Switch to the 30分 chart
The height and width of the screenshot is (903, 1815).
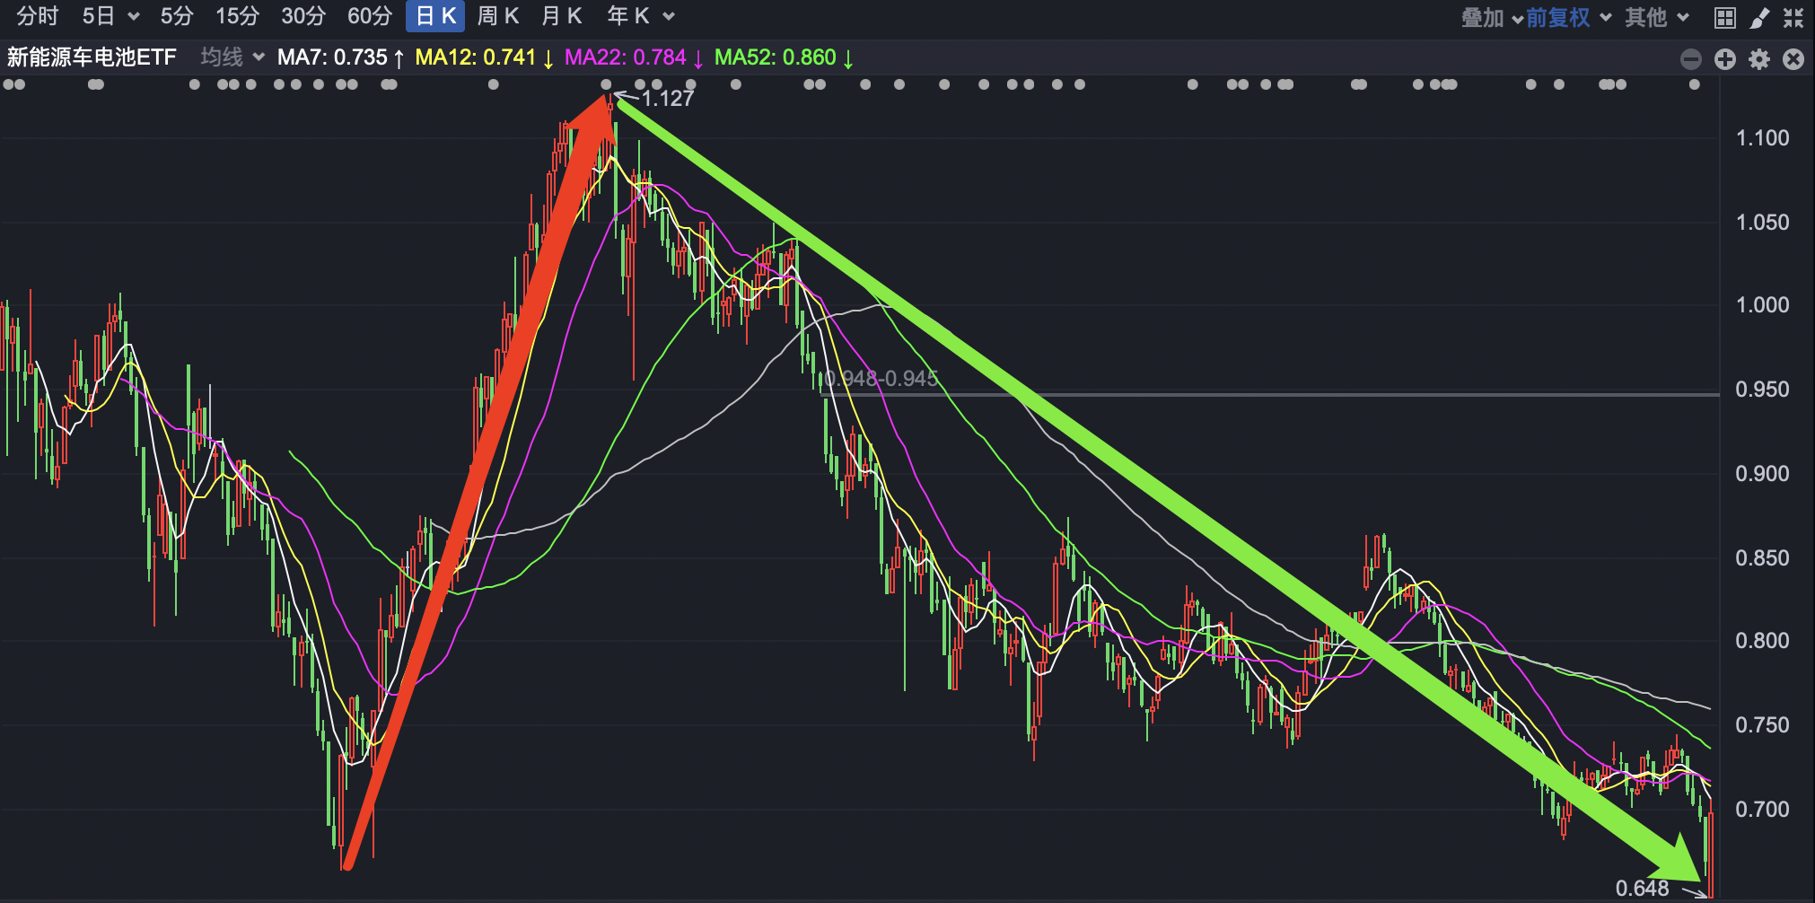[x=303, y=16]
